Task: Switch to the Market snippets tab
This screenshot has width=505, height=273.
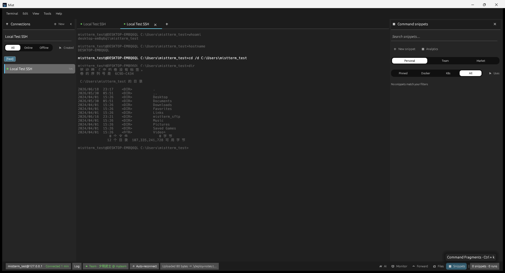Action: pyautogui.click(x=481, y=61)
